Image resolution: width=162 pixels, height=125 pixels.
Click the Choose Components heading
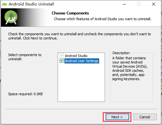(70, 13)
